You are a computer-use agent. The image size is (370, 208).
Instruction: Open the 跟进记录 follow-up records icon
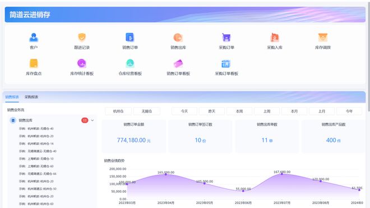[x=82, y=38]
